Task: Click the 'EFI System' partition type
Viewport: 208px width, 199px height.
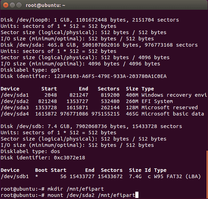Action: click(x=157, y=101)
